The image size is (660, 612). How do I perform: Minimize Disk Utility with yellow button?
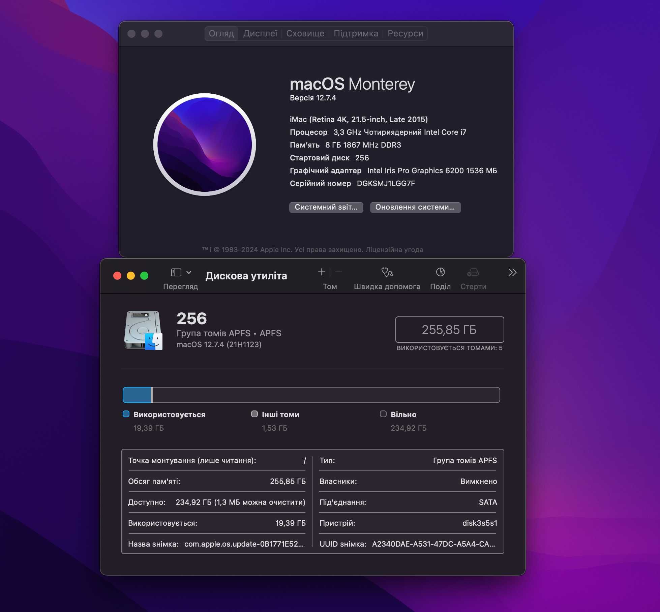[x=131, y=276]
